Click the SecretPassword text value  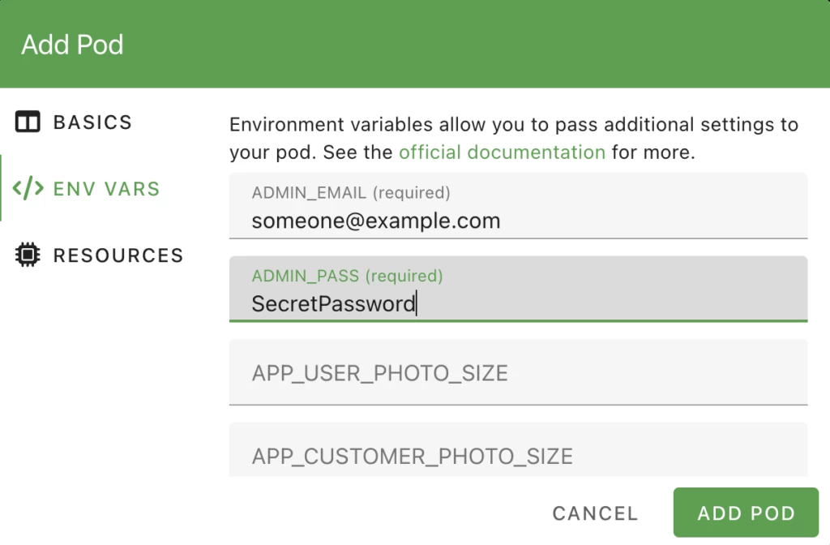click(x=333, y=304)
